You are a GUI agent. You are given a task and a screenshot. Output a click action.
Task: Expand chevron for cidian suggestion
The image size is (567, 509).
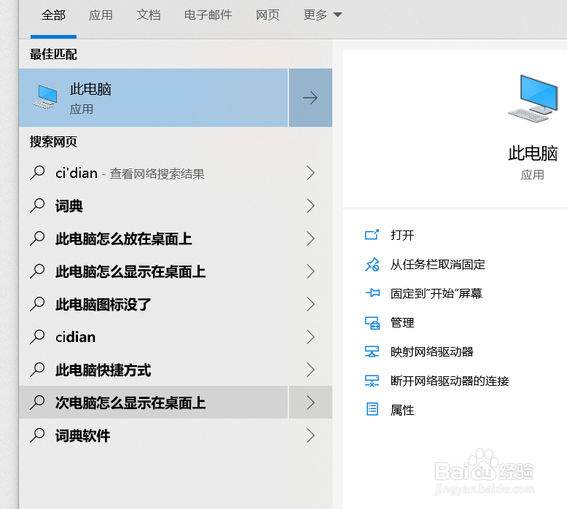point(310,337)
